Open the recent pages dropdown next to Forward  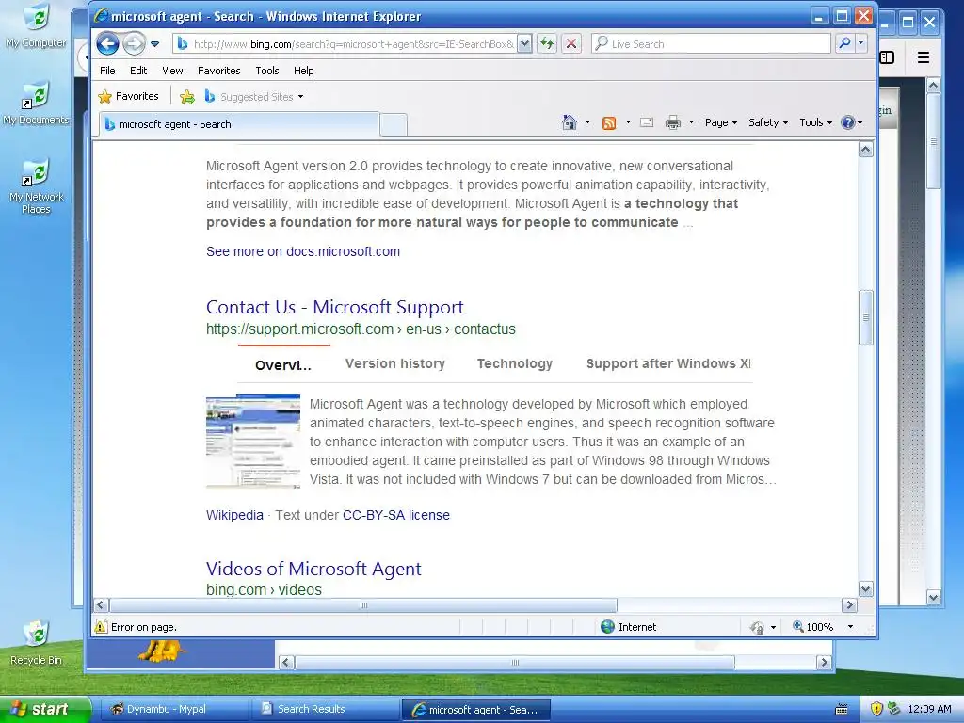coord(155,44)
